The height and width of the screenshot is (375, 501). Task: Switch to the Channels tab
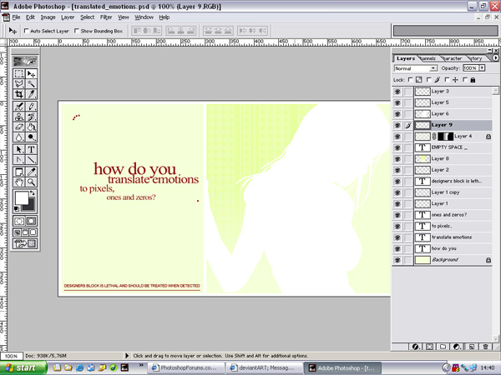(428, 58)
